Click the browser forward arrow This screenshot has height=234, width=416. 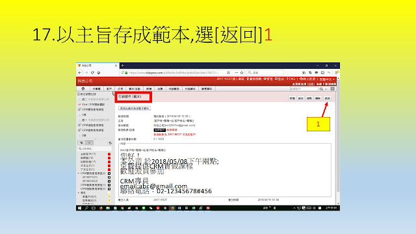86,72
